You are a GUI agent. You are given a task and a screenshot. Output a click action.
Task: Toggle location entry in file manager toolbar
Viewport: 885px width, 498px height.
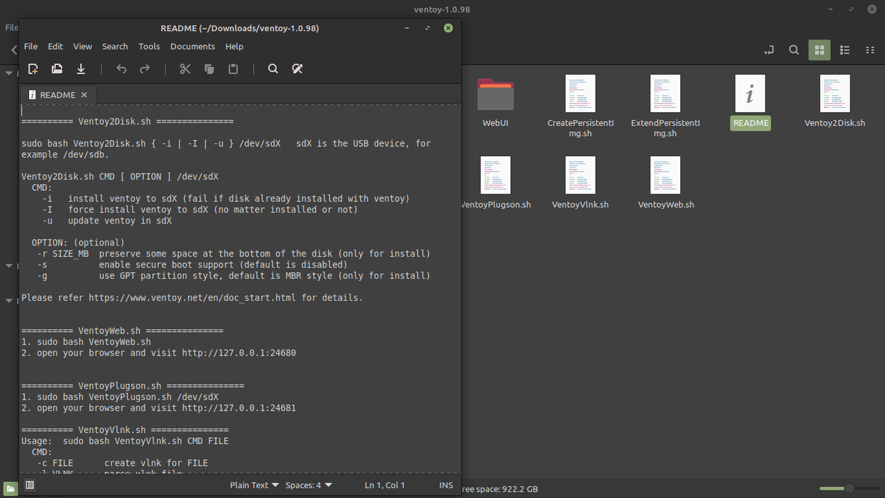click(x=769, y=50)
